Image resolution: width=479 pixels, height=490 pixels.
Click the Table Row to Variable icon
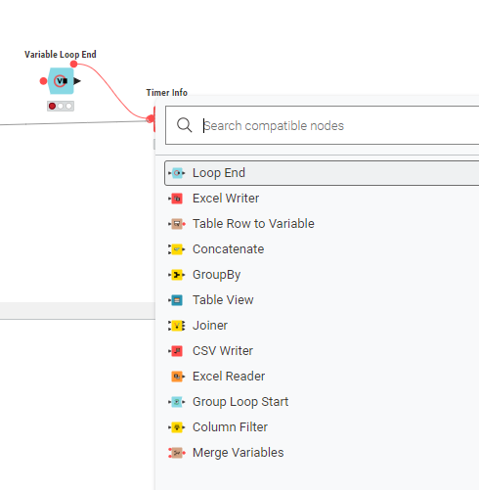177,224
